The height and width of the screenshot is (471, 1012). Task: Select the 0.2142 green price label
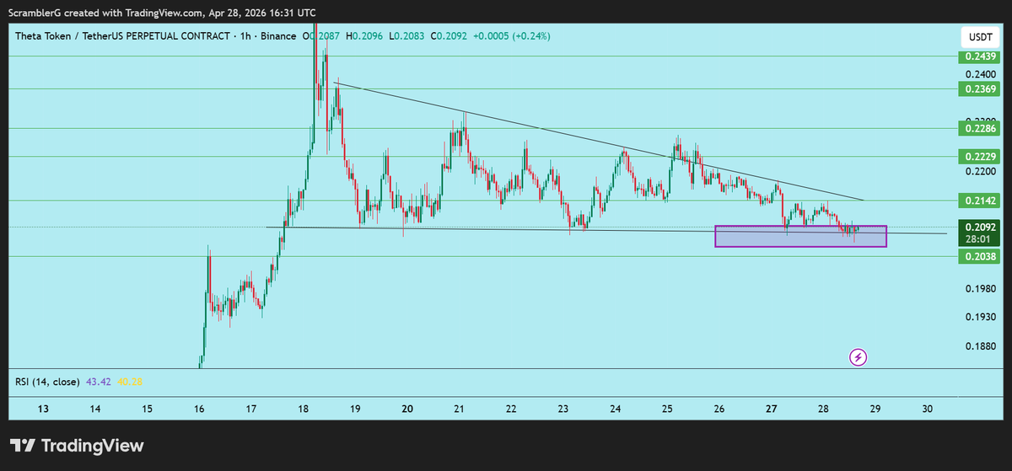click(978, 201)
